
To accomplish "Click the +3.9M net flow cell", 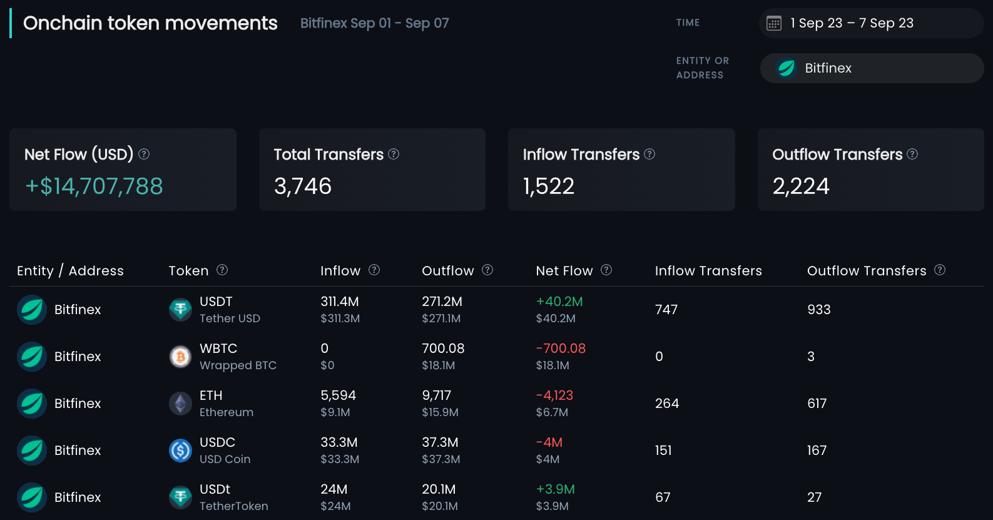I will point(556,489).
